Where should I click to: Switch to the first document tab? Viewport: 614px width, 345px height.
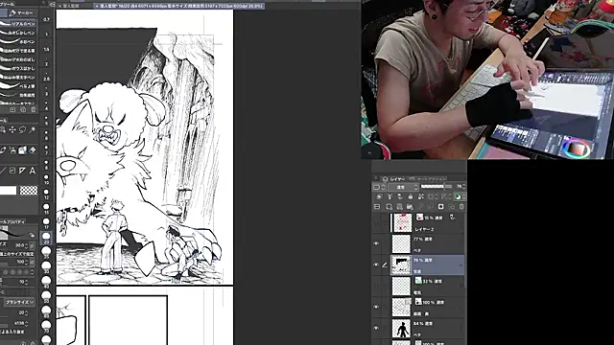click(x=70, y=6)
